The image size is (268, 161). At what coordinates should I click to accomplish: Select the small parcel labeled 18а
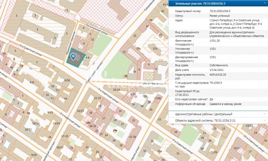click(x=88, y=123)
